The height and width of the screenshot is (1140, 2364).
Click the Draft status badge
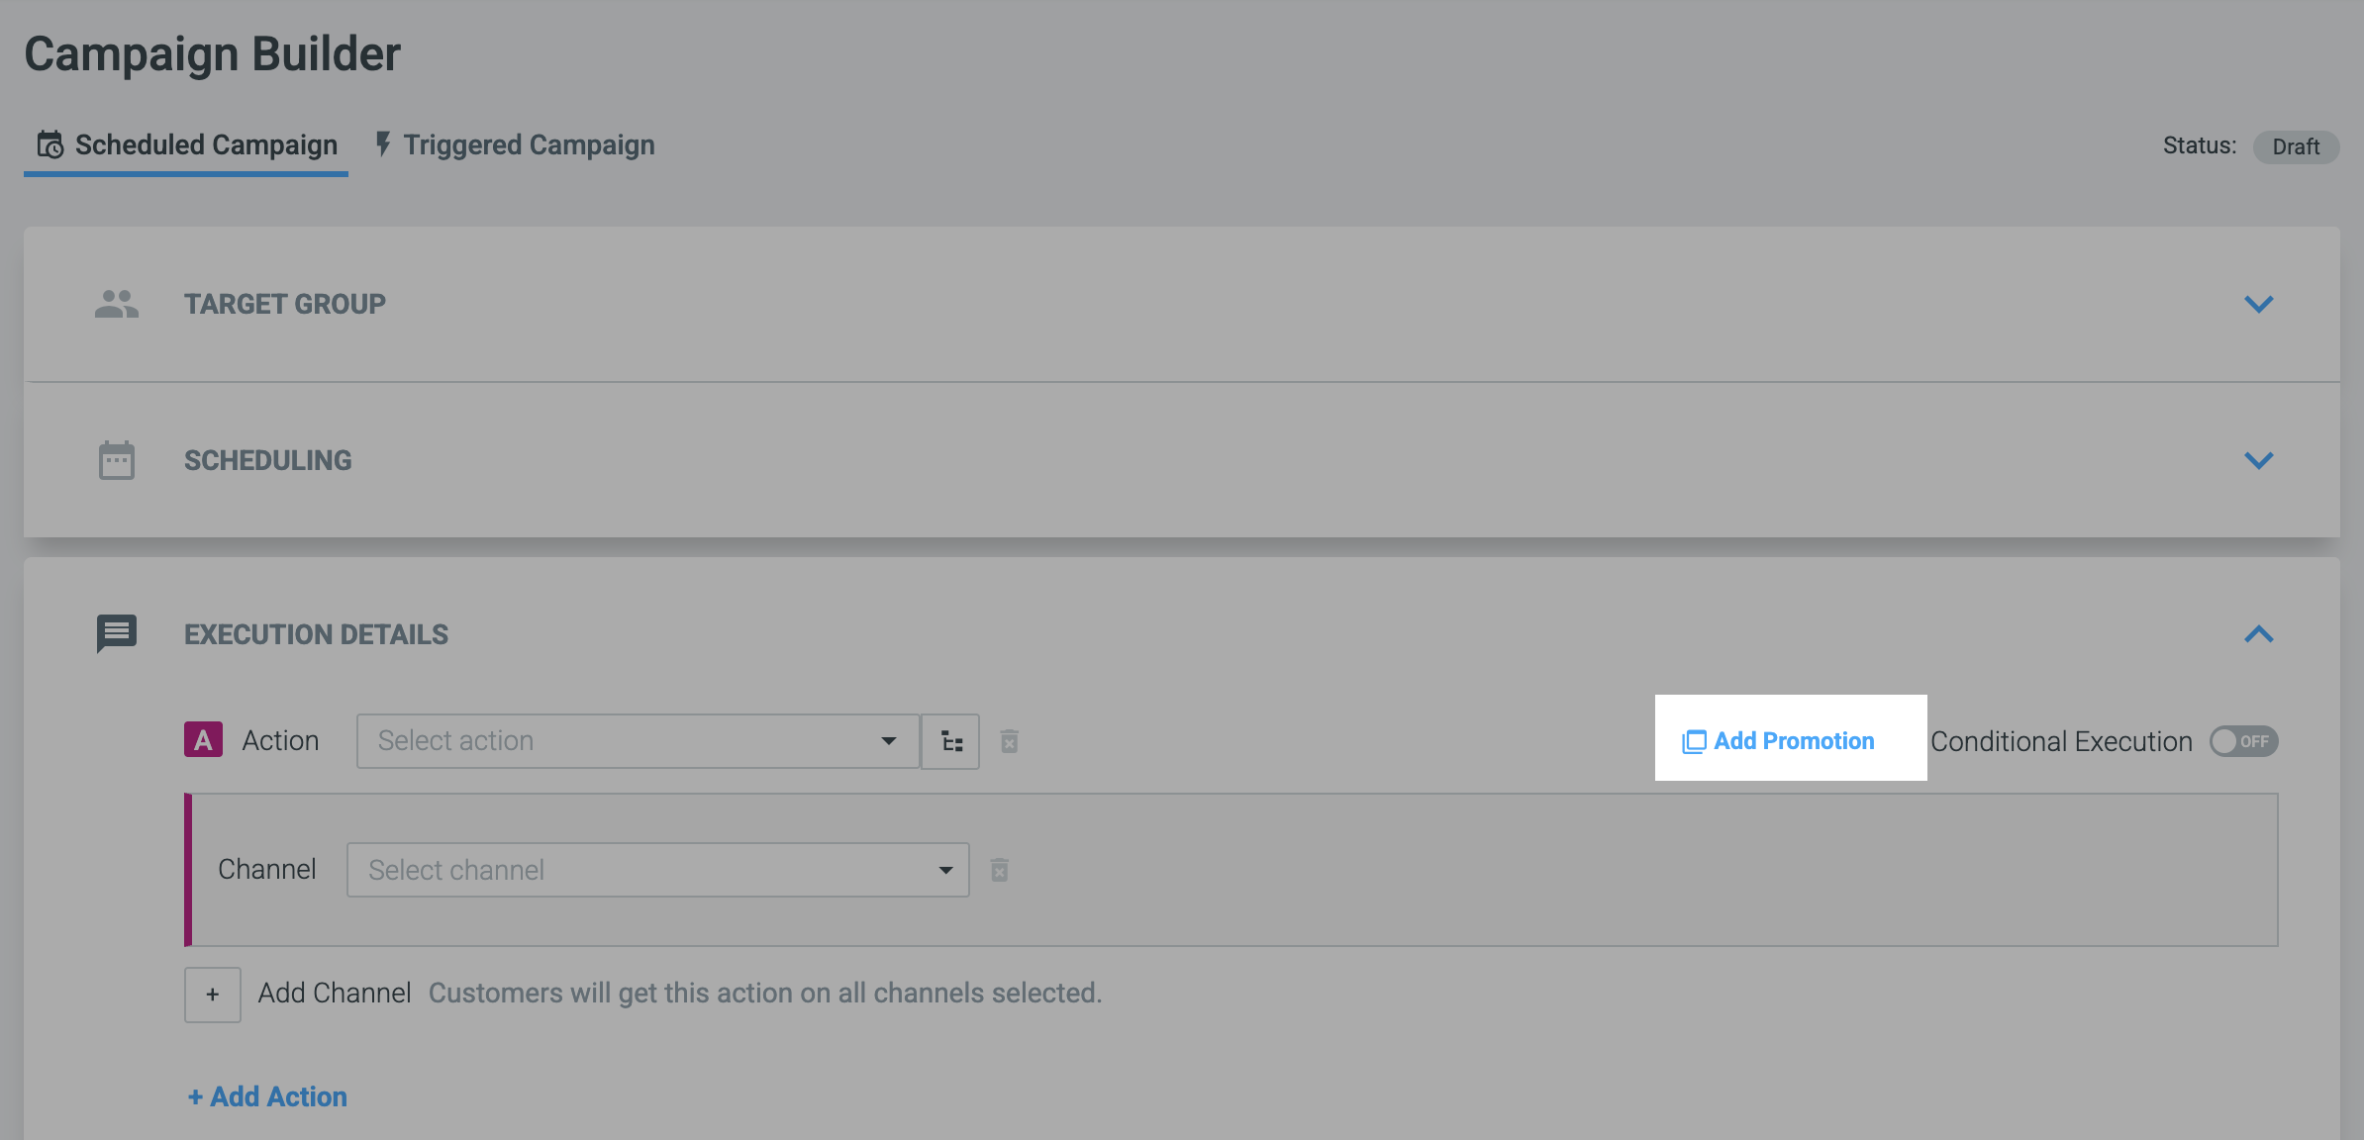click(x=2296, y=146)
